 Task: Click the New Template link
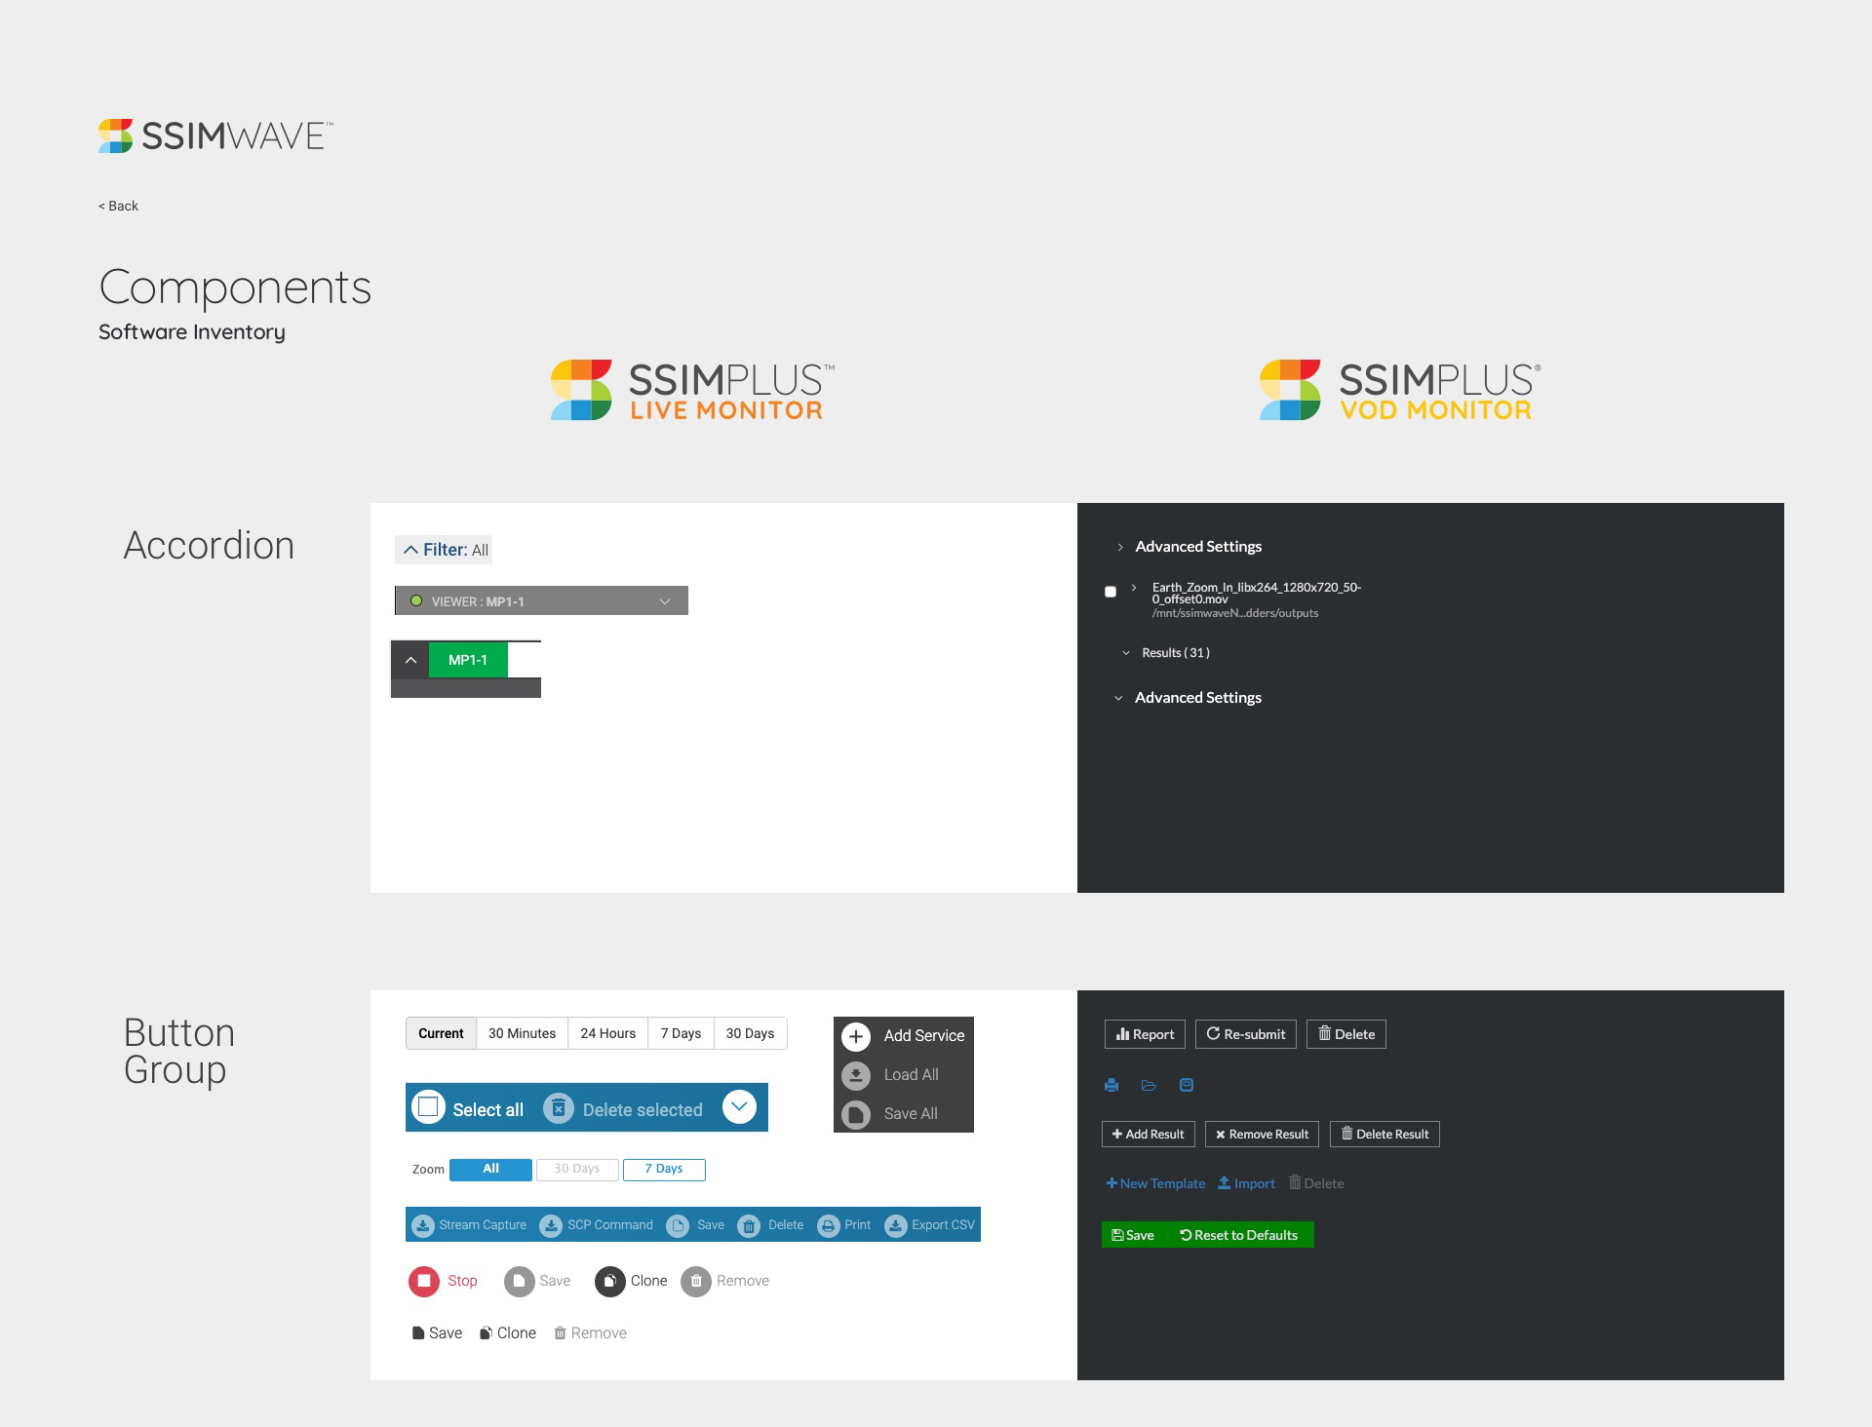tap(1155, 1183)
